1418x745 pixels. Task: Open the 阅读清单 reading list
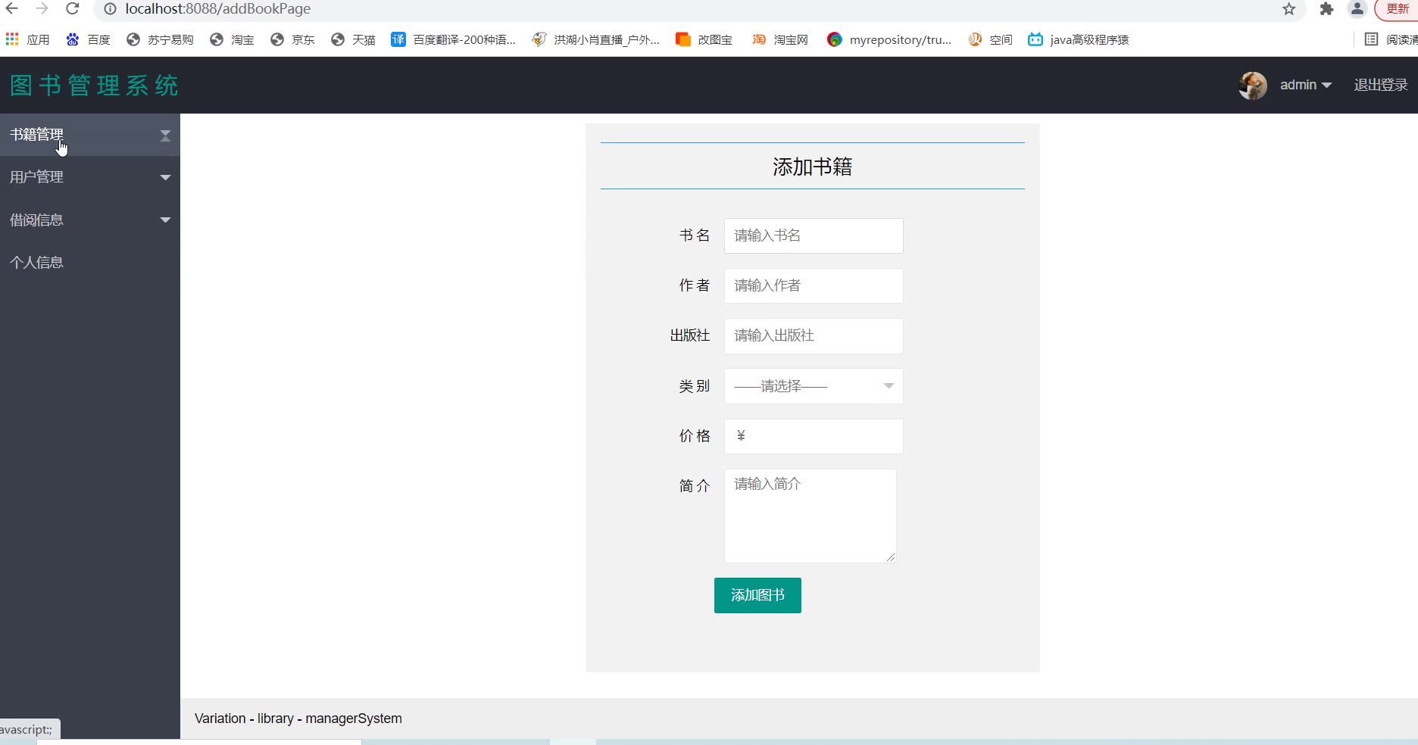(1391, 39)
